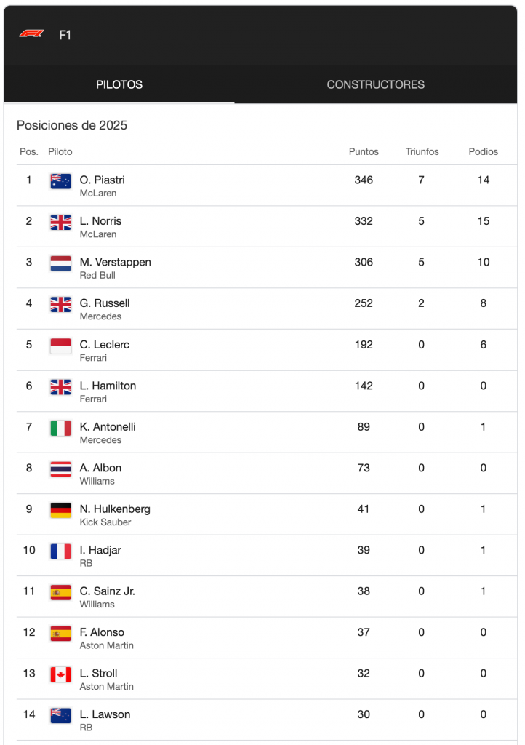This screenshot has height=745, width=525.
Task: Open driver L. Norris
Action: pos(100,221)
